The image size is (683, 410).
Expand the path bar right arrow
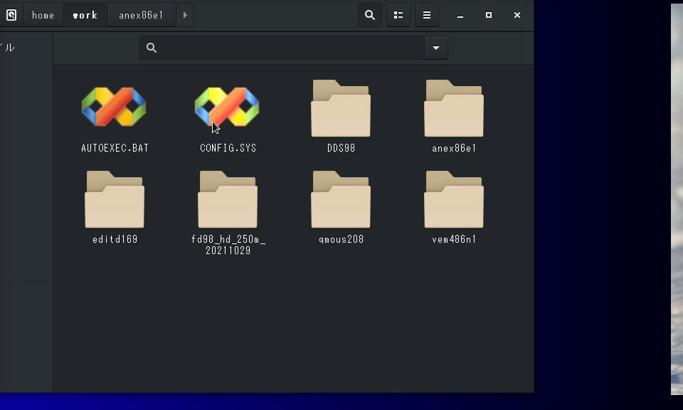185,15
